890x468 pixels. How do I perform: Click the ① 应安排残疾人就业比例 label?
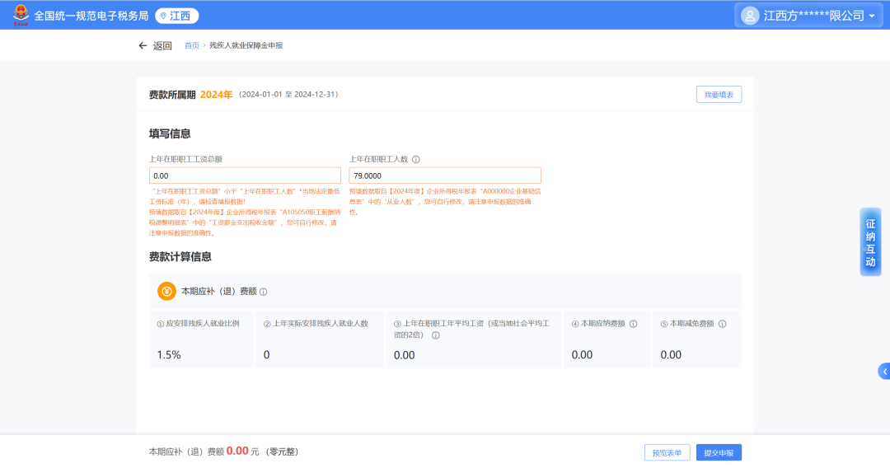198,324
